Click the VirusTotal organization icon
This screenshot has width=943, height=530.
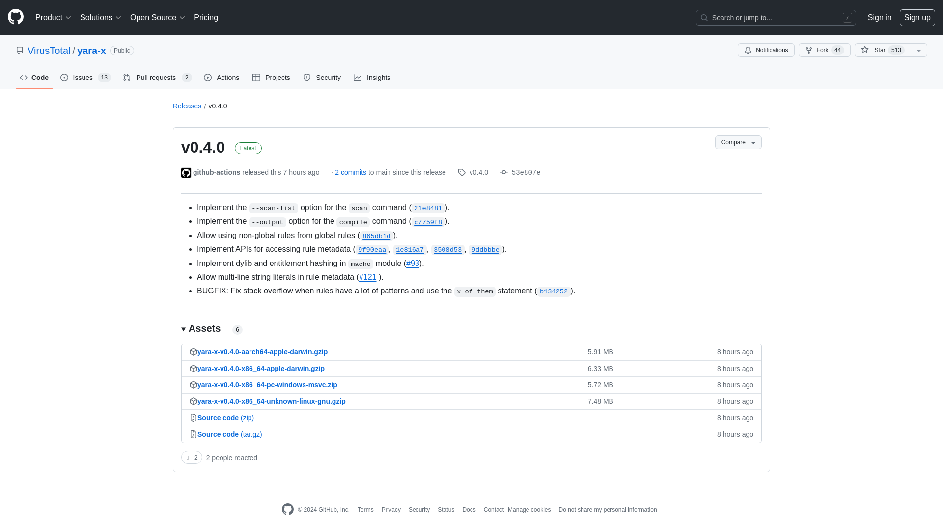tap(20, 51)
